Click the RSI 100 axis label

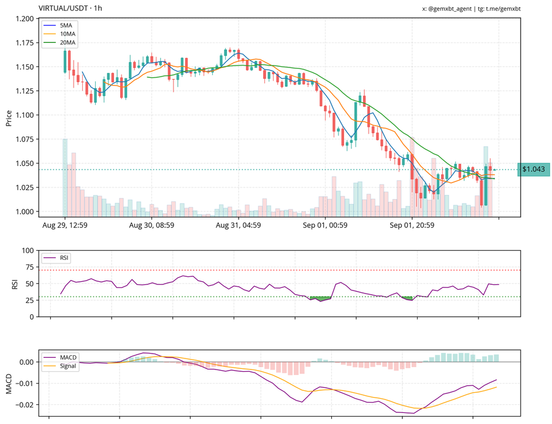point(28,251)
